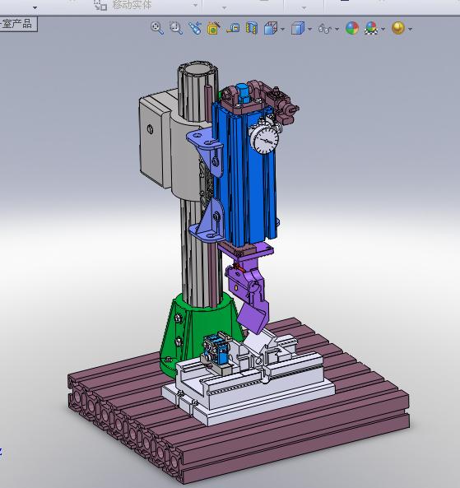460x488 pixels.
Task: Toggle the Hide/Show Items glasses icon
Action: point(324,29)
